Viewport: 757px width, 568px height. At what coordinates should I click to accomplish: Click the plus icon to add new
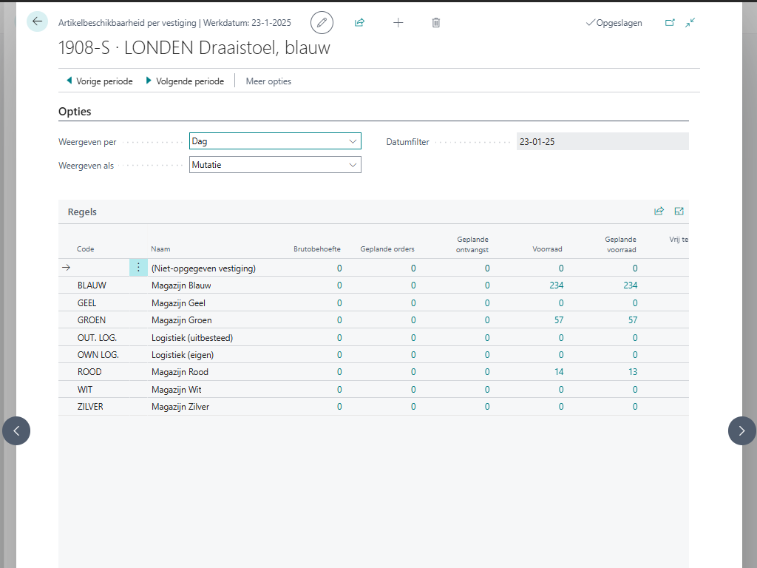click(x=398, y=23)
